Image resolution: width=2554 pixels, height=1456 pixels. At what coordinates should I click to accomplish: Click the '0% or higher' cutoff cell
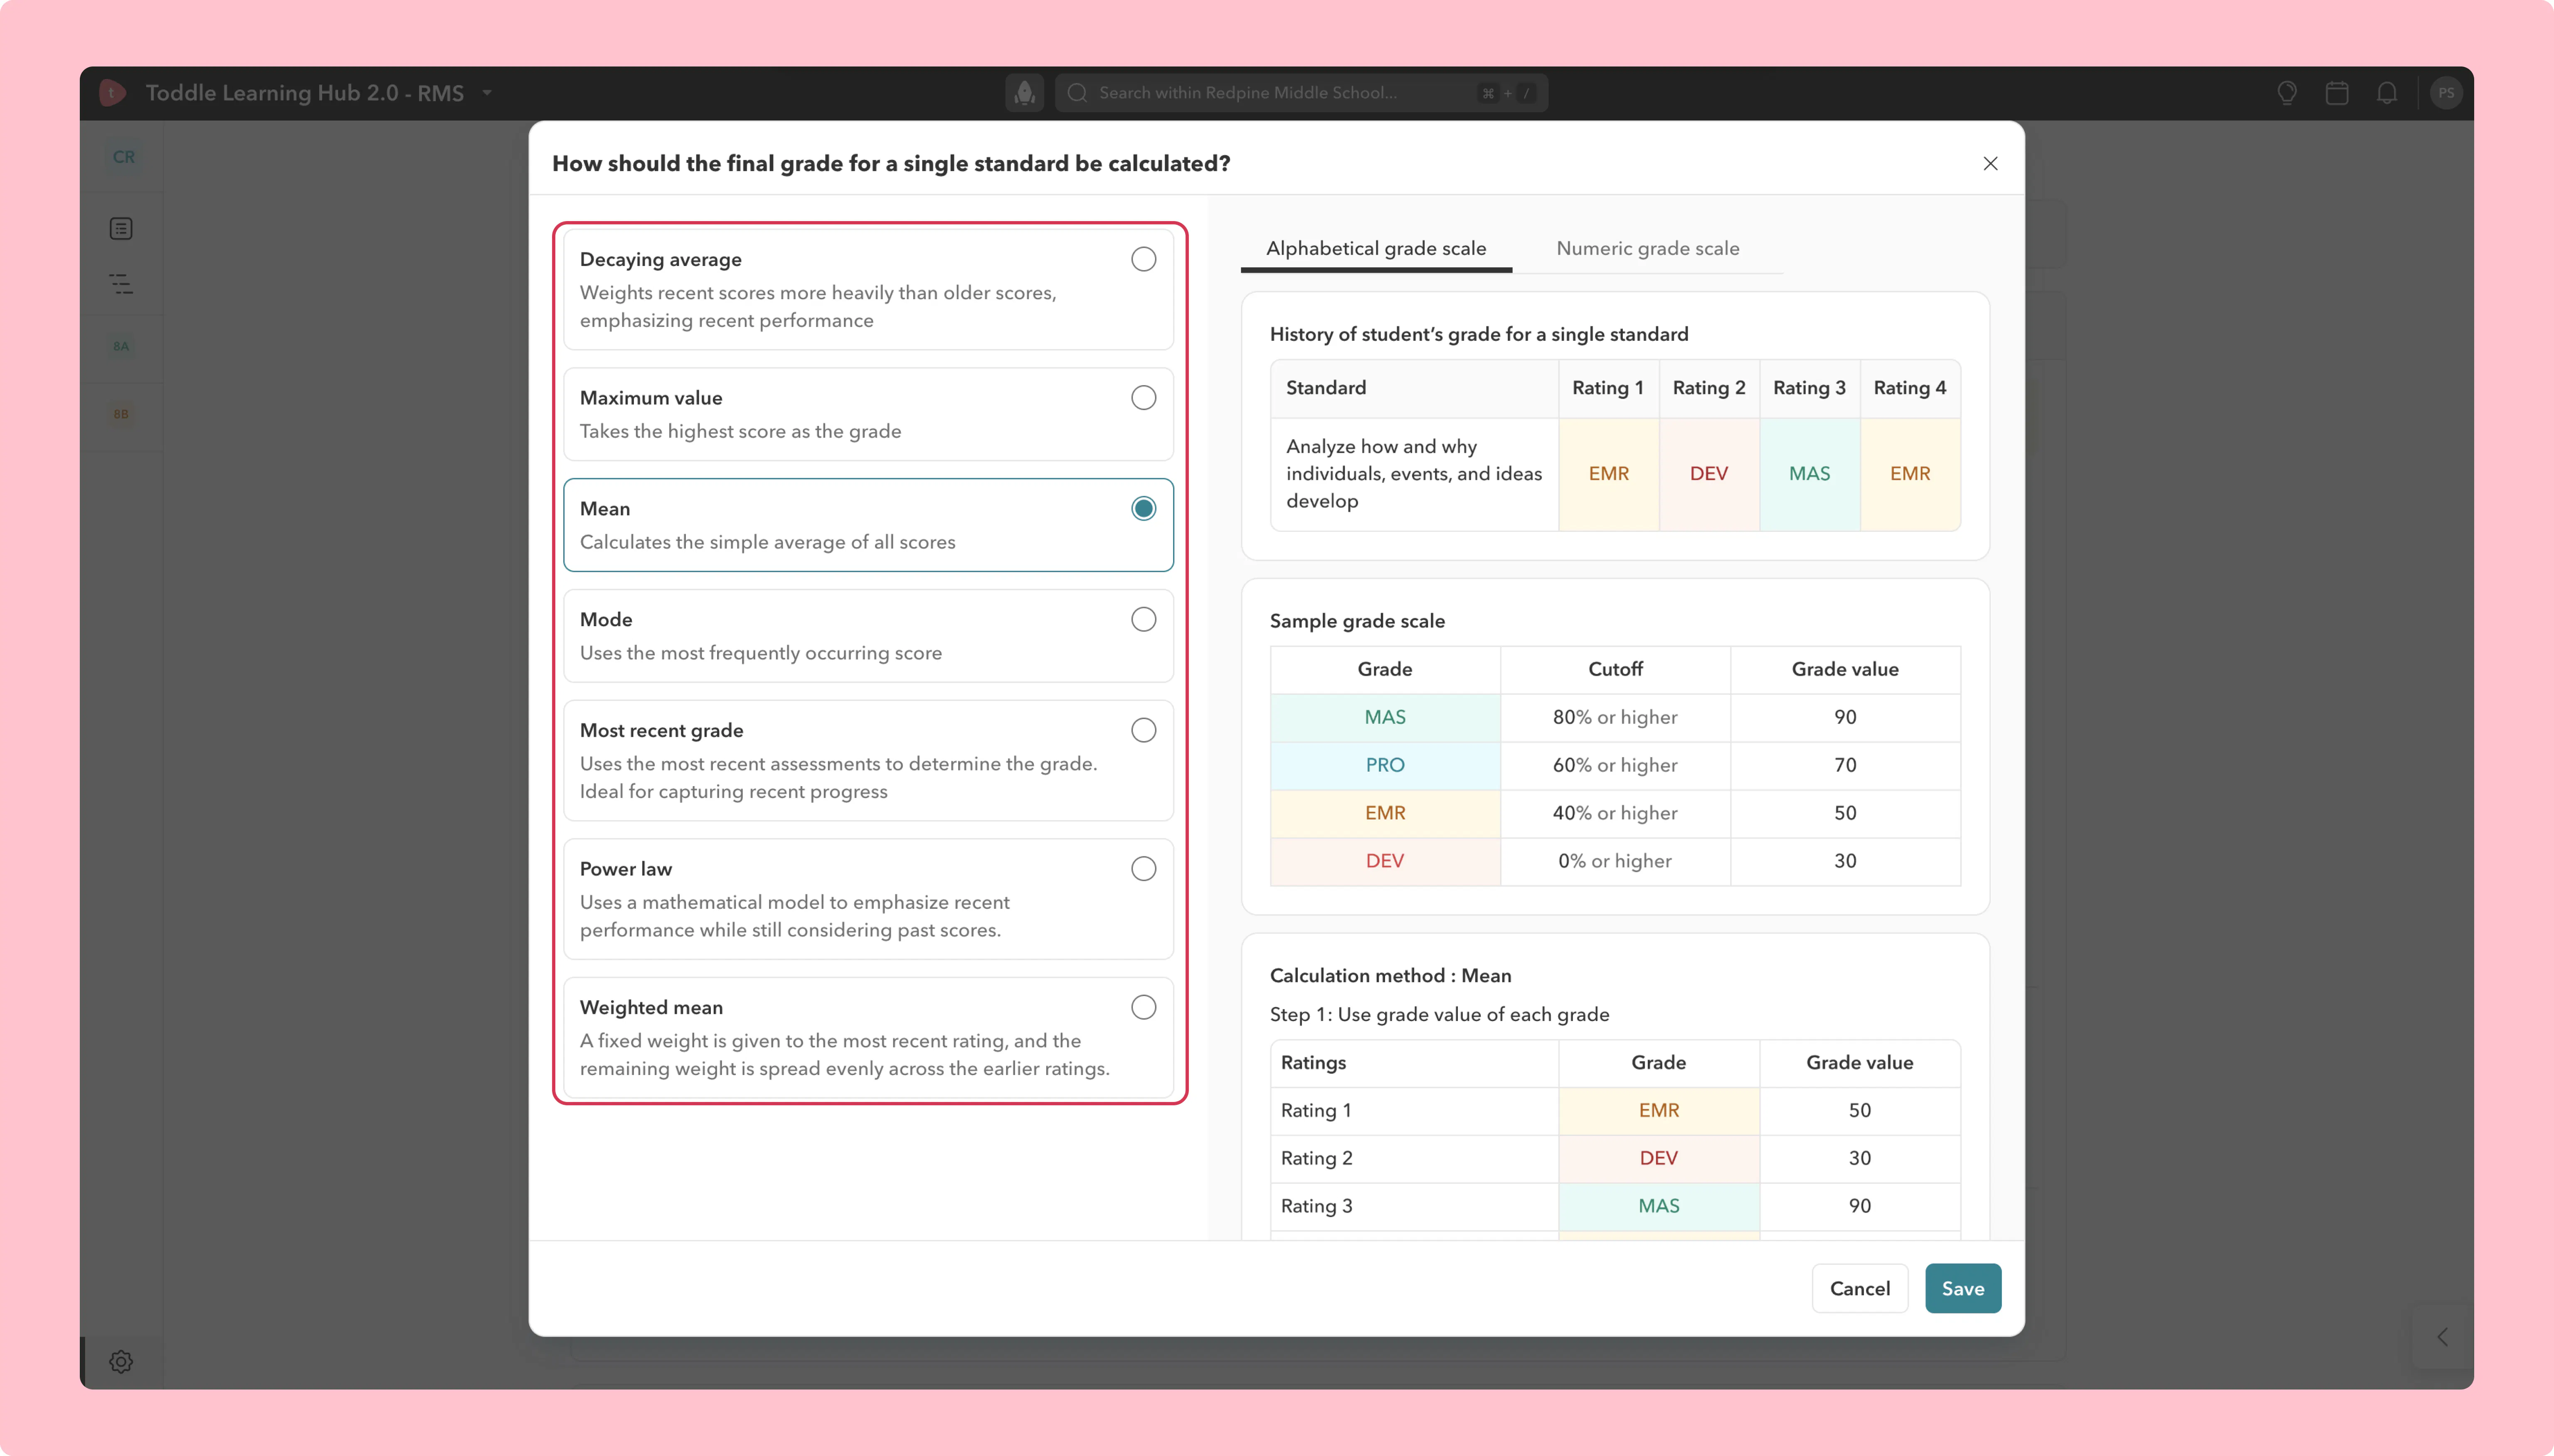[1616, 861]
